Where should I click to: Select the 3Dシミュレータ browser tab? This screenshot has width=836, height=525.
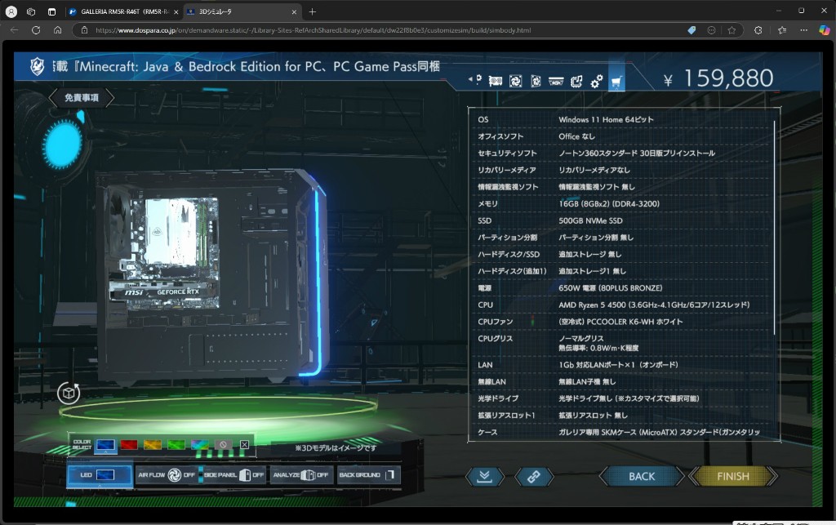point(241,11)
